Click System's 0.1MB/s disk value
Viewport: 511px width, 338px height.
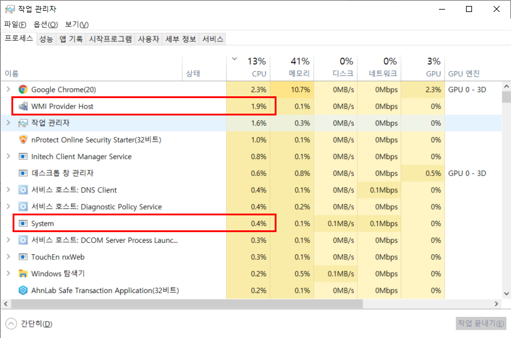(x=341, y=224)
